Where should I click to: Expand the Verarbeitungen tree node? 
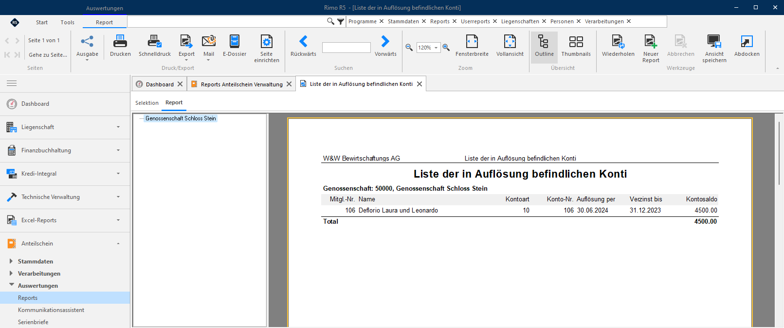point(11,273)
